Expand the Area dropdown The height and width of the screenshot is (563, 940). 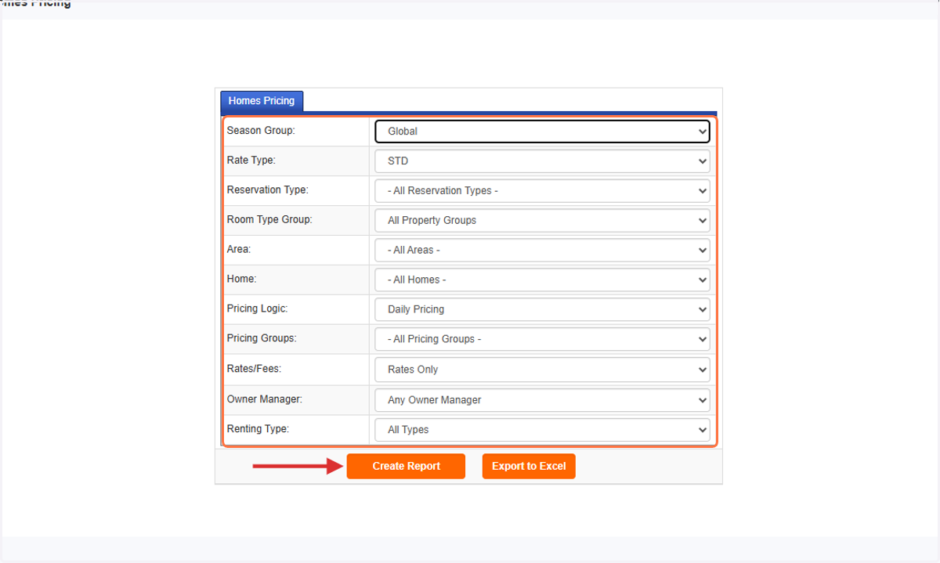point(543,251)
